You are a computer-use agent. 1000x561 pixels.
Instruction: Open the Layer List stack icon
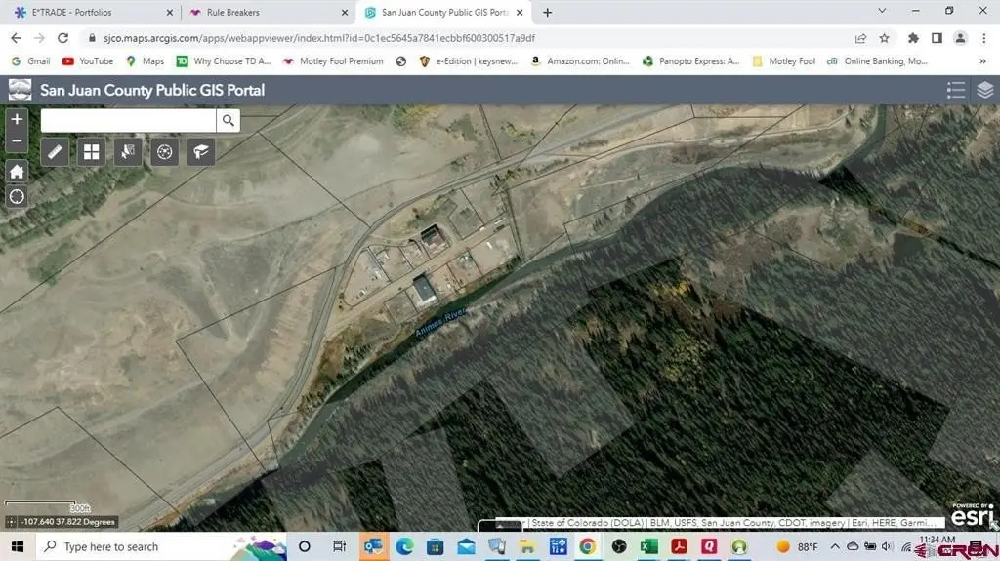click(984, 90)
